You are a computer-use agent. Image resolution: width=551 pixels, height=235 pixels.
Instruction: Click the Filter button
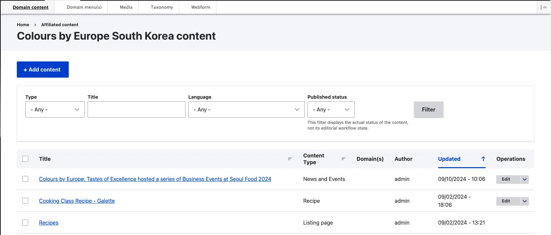point(428,109)
